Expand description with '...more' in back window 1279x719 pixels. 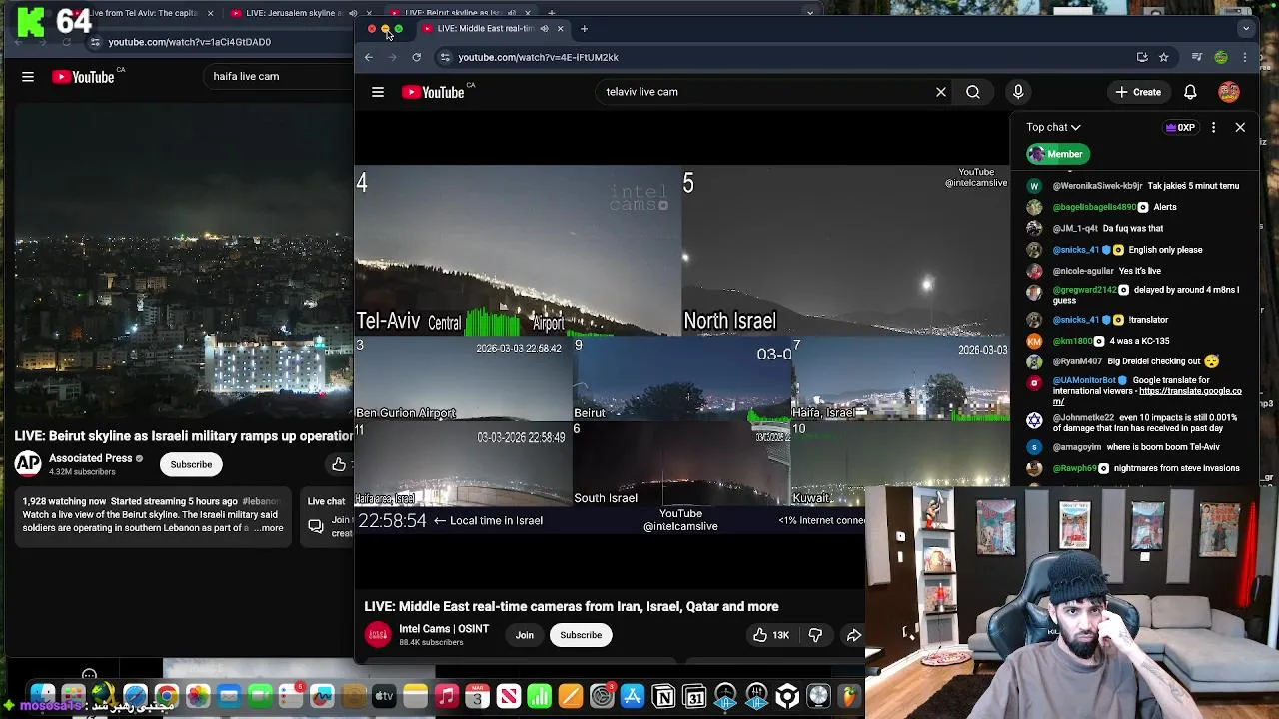point(269,528)
